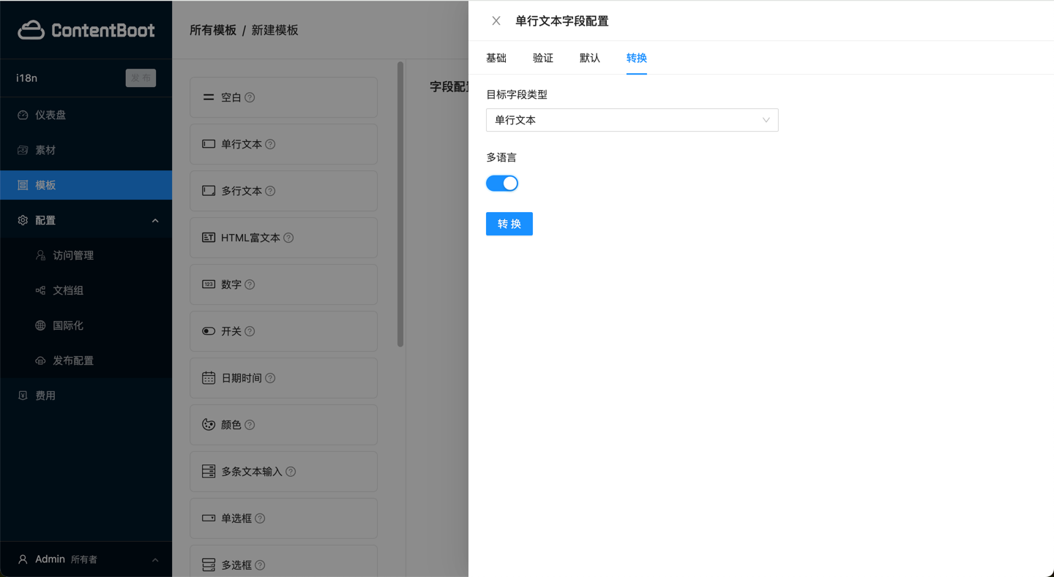Click the 数字 field 123 icon
This screenshot has width=1054, height=577.
tap(209, 284)
